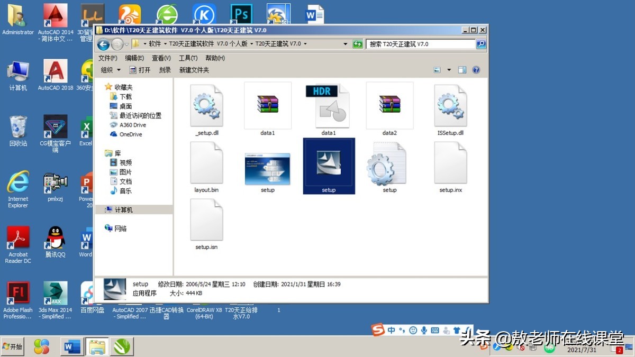Open Word from the taskbar
635x357 pixels.
click(71, 346)
